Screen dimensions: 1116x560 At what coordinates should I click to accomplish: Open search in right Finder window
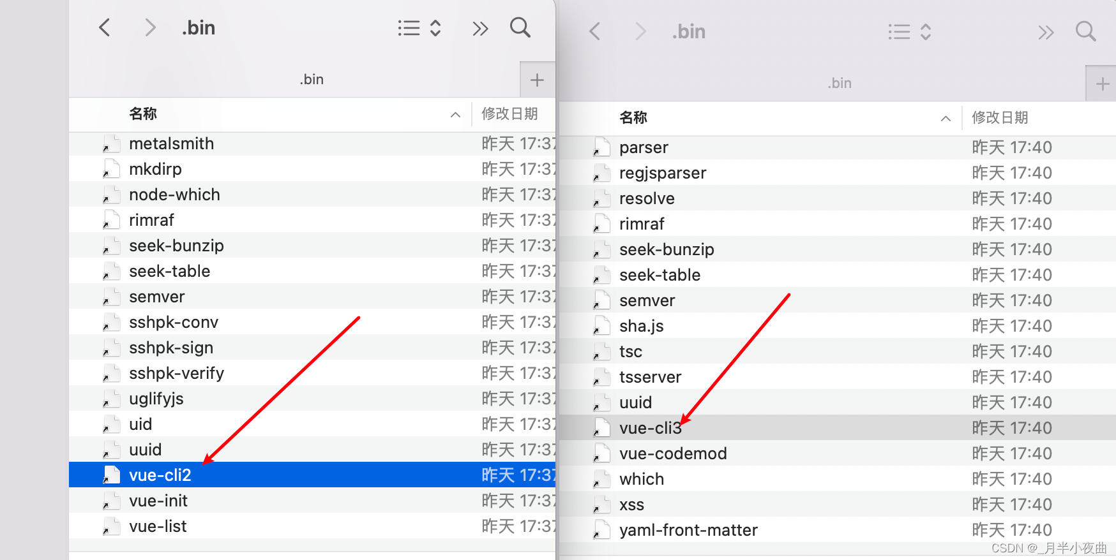click(x=1086, y=31)
